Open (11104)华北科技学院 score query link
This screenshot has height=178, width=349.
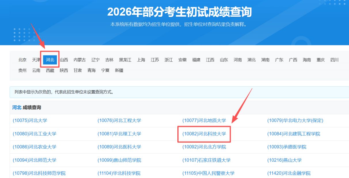pyautogui.click(x=119, y=173)
